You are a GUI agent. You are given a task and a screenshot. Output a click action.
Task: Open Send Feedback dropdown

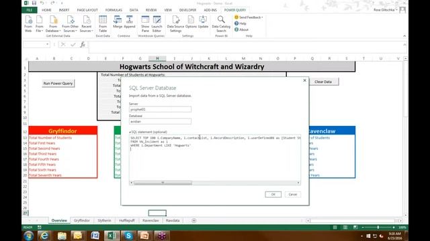(x=249, y=17)
